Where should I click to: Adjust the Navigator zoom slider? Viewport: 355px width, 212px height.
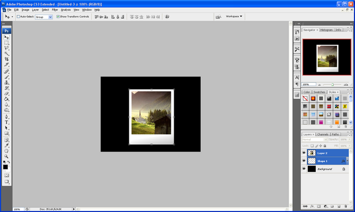pyautogui.click(x=333, y=84)
